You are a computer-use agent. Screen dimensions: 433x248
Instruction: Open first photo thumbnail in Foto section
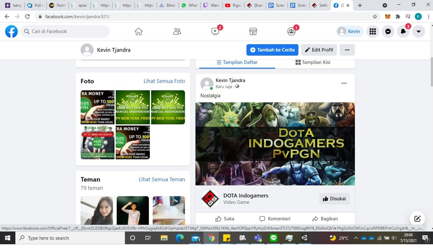97,107
